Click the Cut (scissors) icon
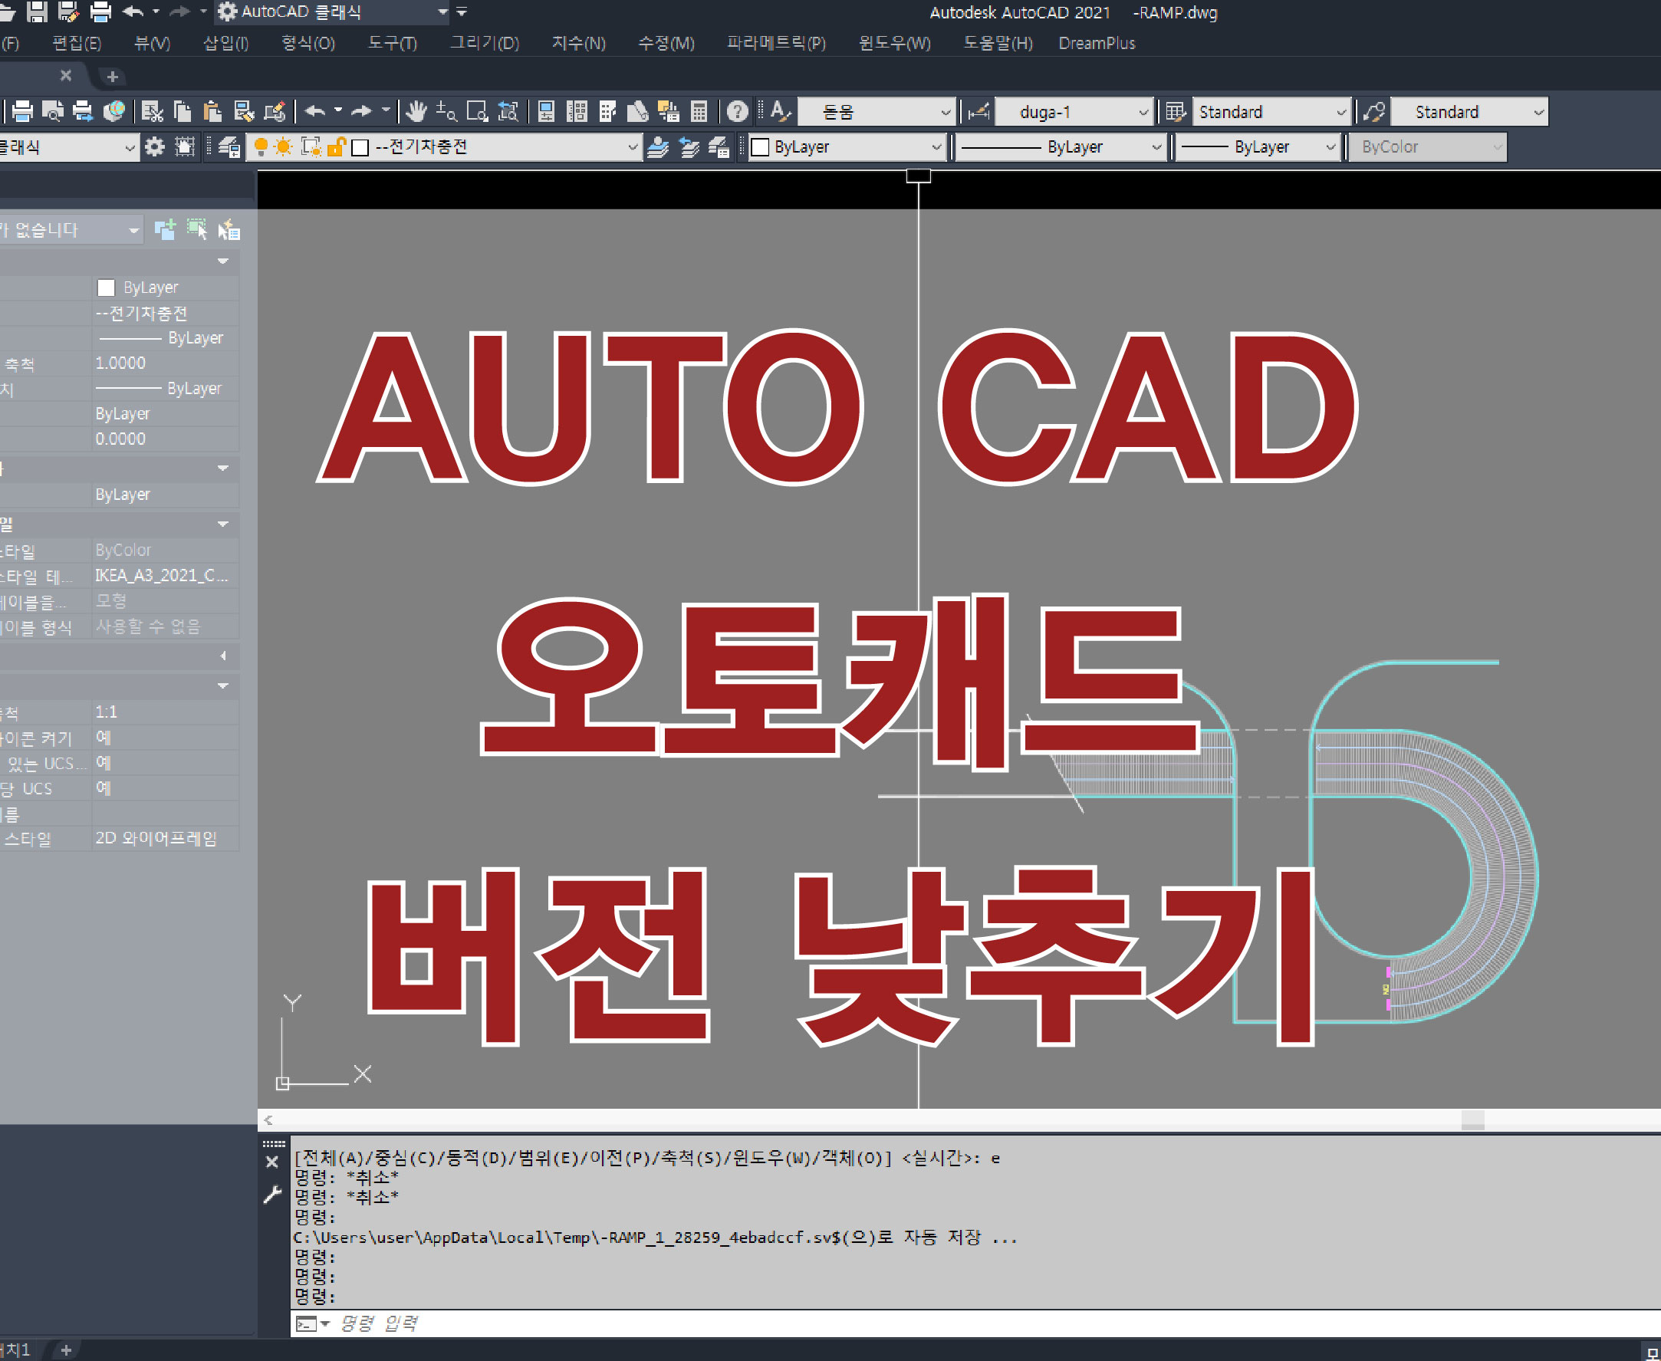 (x=152, y=112)
